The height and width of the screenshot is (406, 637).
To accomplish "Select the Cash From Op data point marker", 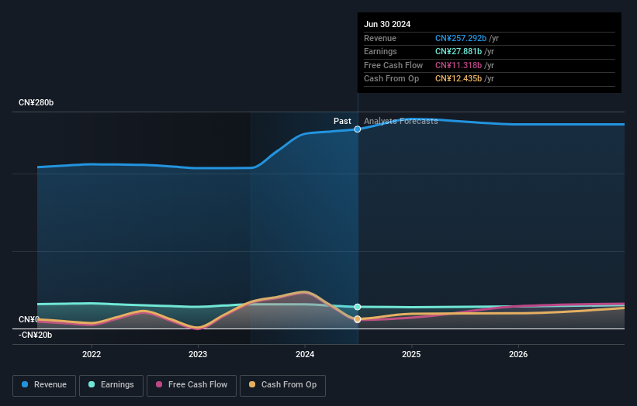I will [358, 319].
